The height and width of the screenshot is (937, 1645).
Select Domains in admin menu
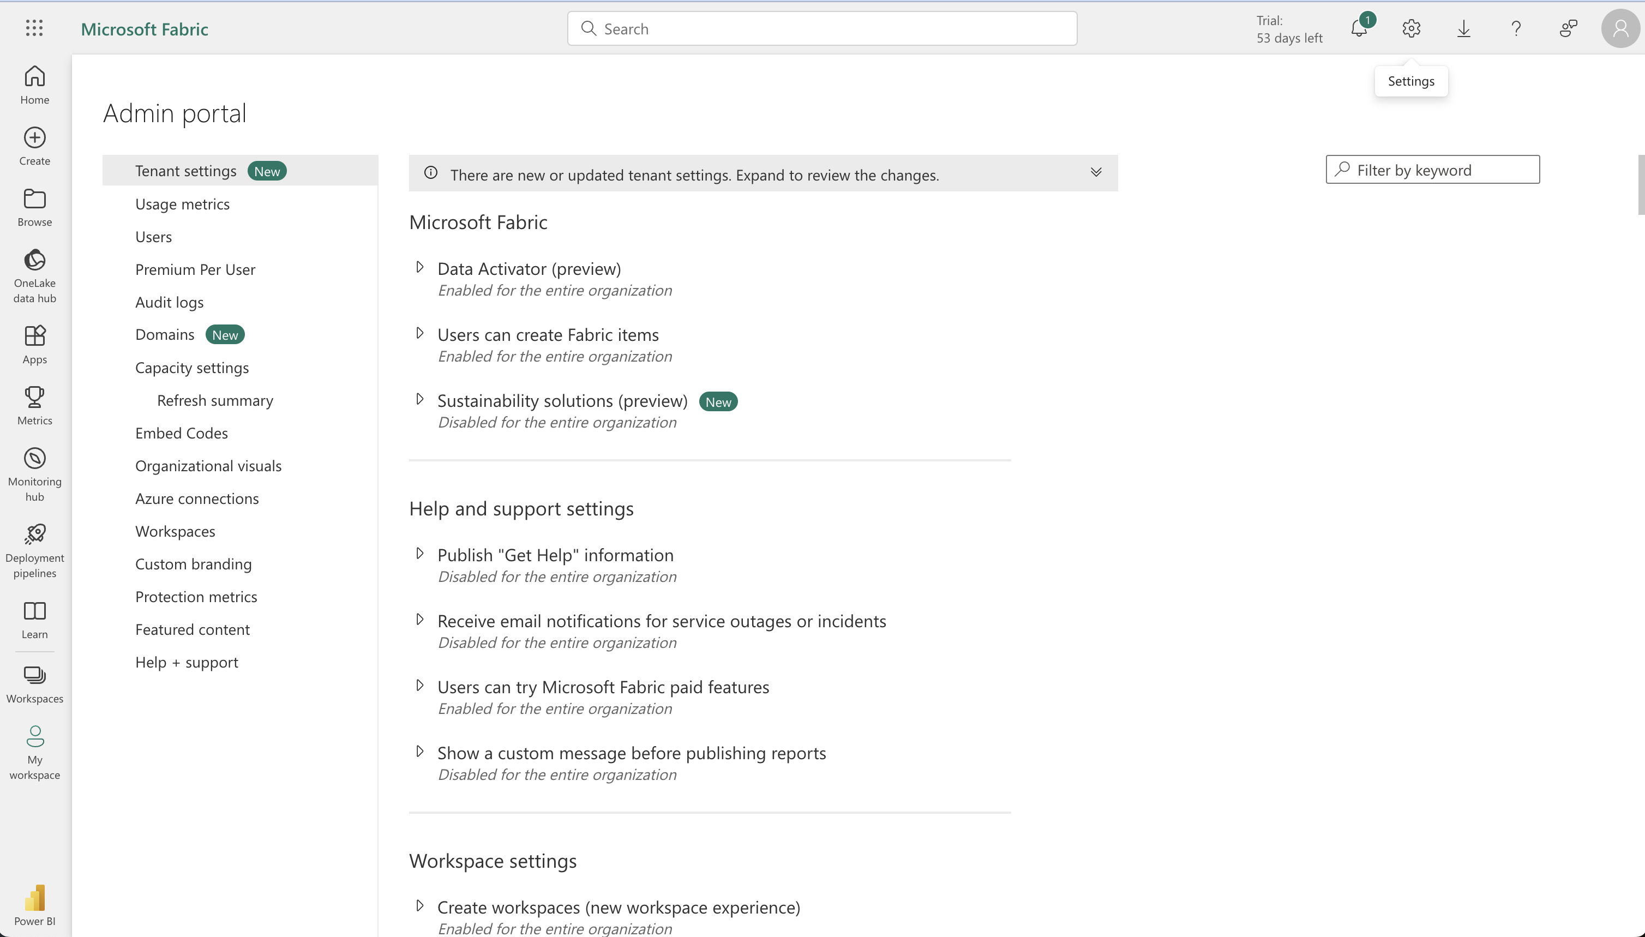pyautogui.click(x=165, y=335)
